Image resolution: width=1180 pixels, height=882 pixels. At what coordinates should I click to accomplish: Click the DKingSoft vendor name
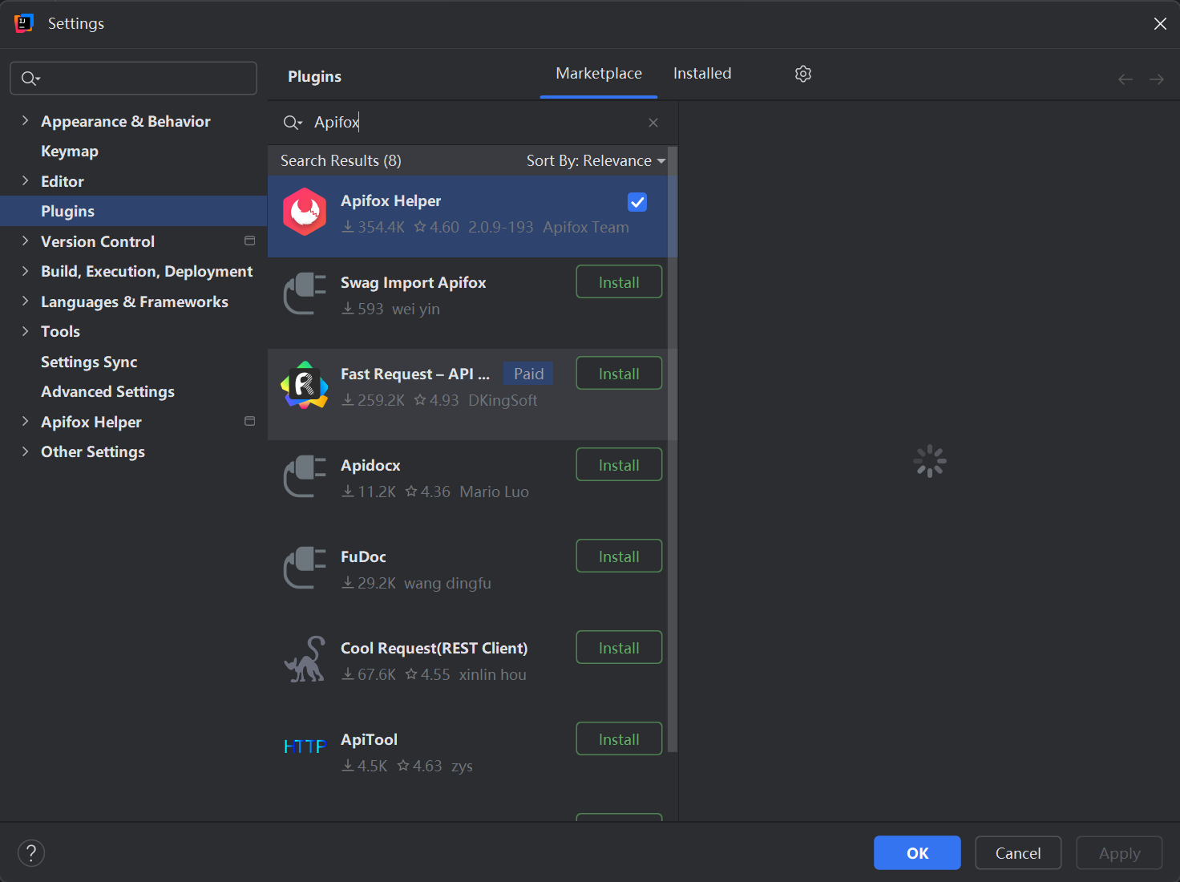coord(503,400)
